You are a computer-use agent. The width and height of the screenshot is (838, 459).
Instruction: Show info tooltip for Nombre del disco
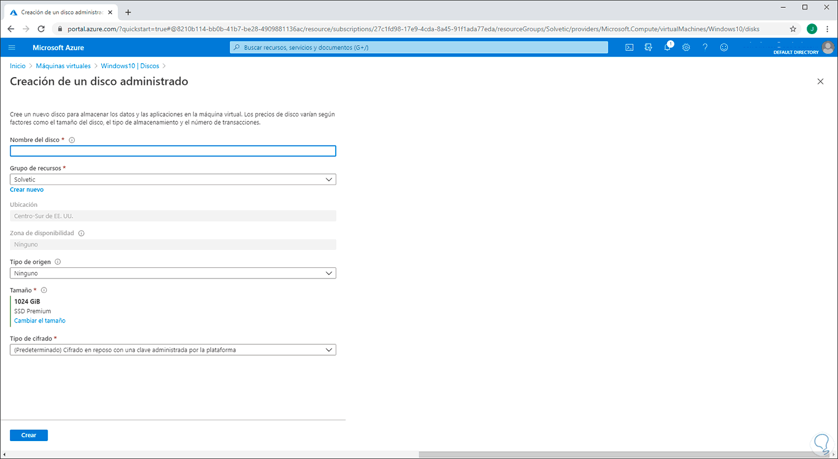point(72,140)
